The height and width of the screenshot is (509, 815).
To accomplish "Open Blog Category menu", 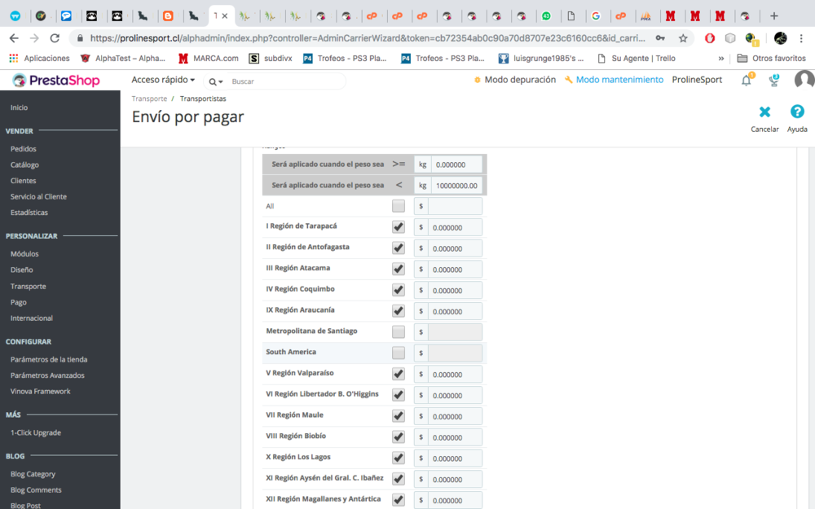I will click(33, 474).
